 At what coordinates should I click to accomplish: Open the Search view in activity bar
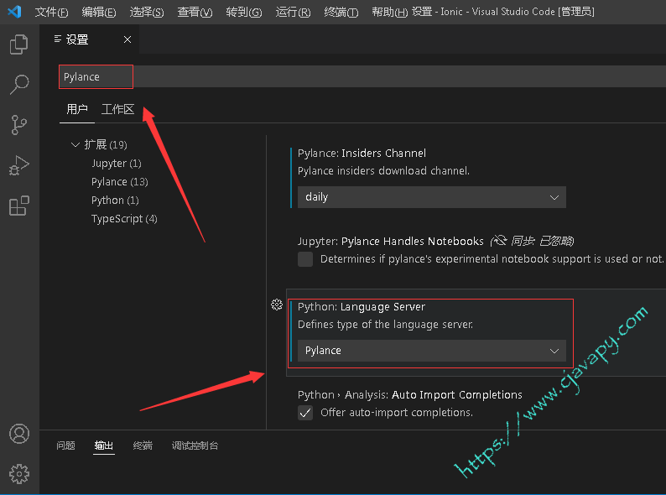18,84
